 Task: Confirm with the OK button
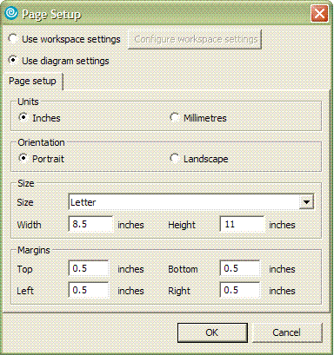click(212, 332)
